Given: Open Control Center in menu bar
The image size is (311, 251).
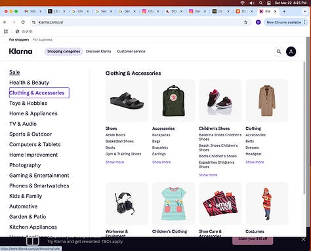Looking at the screenshot, I should [269, 3].
